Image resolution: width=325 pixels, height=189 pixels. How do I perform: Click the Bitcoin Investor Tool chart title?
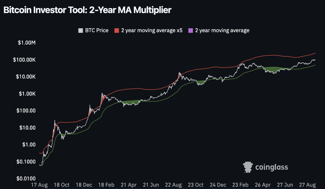coord(87,10)
